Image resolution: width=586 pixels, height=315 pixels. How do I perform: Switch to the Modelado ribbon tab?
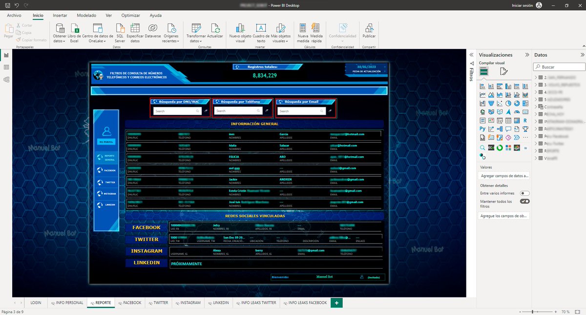86,16
